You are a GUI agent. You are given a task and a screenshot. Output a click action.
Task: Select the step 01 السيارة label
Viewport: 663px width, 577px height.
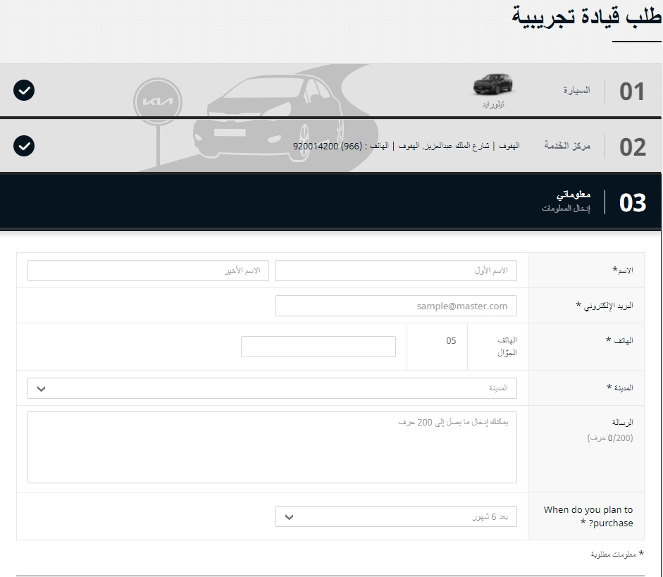(x=576, y=90)
